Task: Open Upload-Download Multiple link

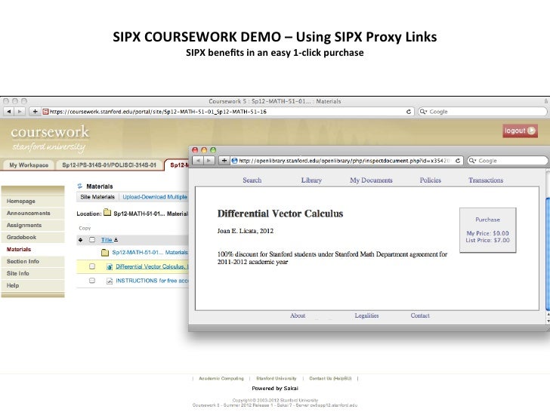Action: pyautogui.click(x=155, y=197)
